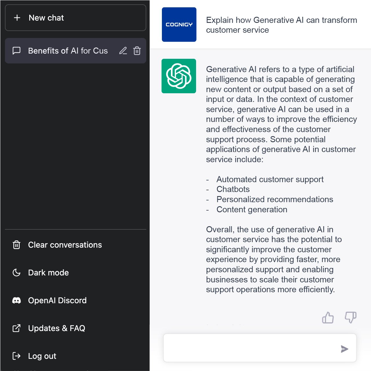Open Updates & FAQ

[x=57, y=328]
